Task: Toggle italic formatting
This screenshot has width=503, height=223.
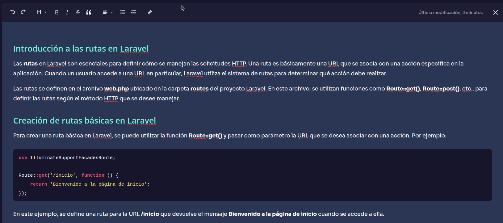Action: click(x=67, y=12)
